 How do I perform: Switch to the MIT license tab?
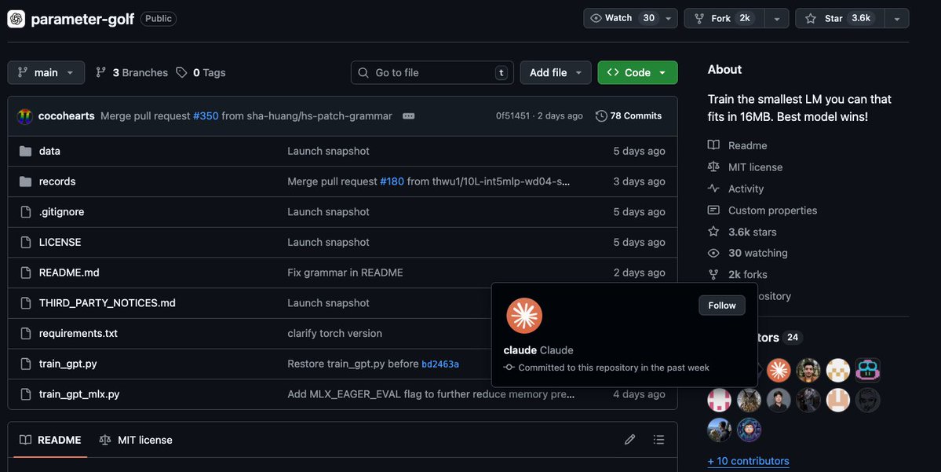click(x=136, y=440)
